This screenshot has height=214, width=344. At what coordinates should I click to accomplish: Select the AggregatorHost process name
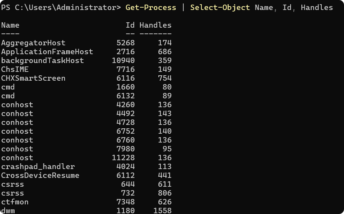[33, 43]
